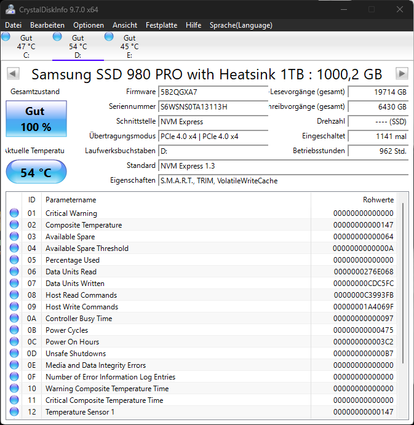Click the status icon for Data Units Read
414x425 pixels.
(14, 271)
